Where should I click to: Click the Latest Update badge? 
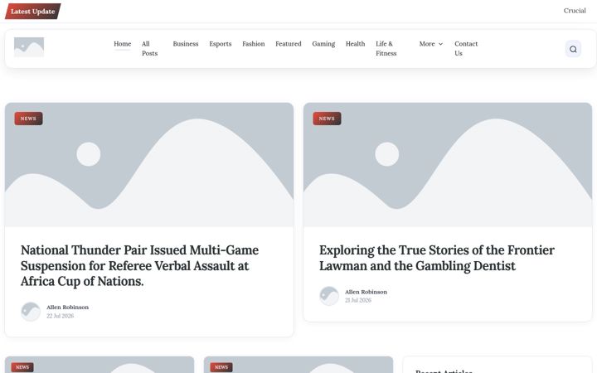[x=32, y=12]
